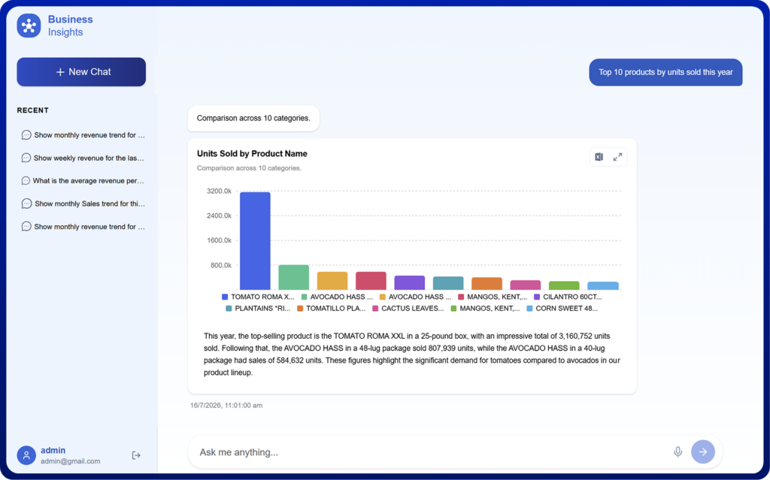Toggle TOMATO ROMA legend color swatch
The image size is (770, 480).
pos(225,297)
